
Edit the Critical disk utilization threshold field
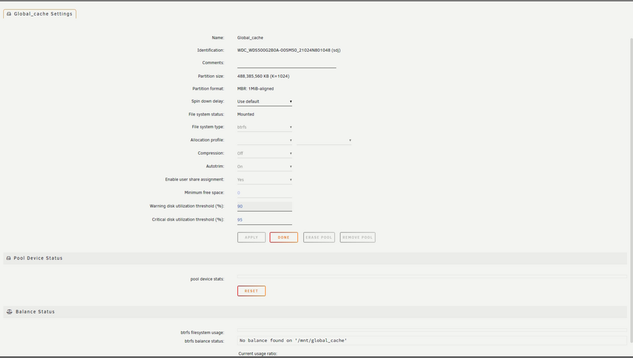coord(265,220)
